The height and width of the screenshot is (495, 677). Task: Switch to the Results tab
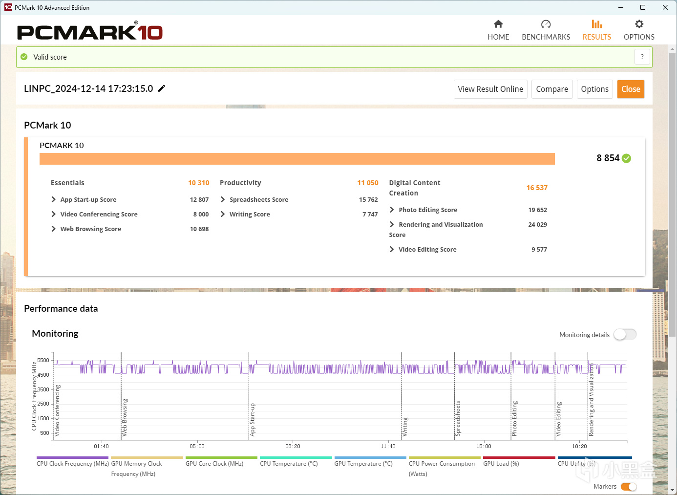(x=597, y=30)
